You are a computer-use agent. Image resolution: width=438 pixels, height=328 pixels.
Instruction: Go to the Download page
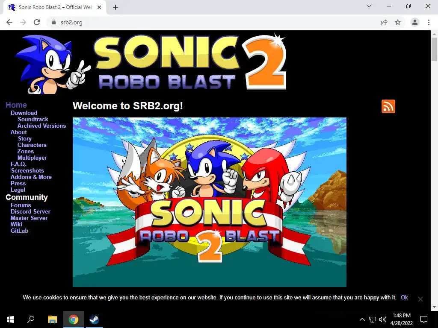coord(24,113)
